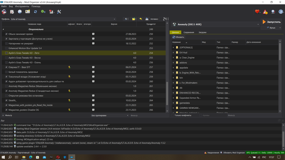Open the Инструменты menu

coord(22,6)
